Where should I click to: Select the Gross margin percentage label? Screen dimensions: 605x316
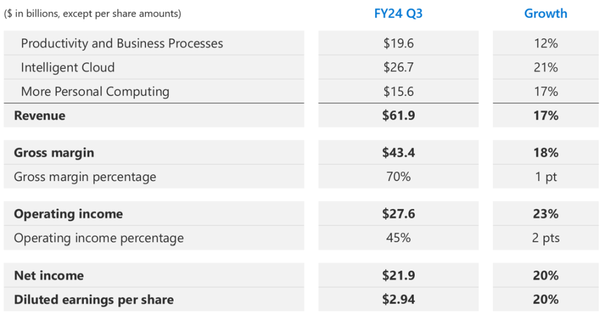click(85, 177)
